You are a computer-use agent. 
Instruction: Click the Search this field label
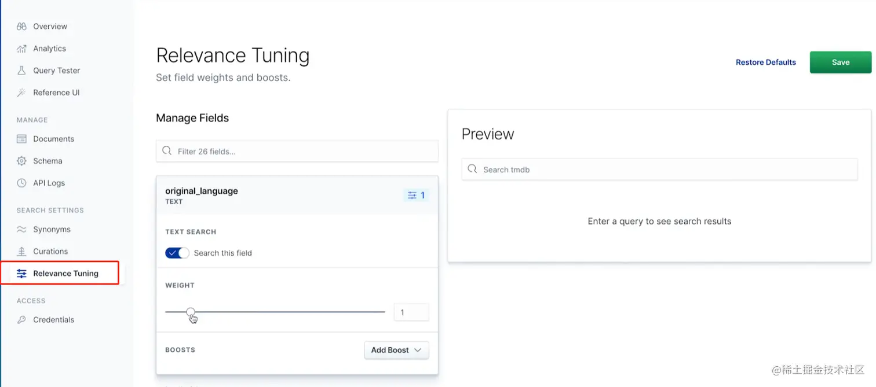click(x=223, y=253)
